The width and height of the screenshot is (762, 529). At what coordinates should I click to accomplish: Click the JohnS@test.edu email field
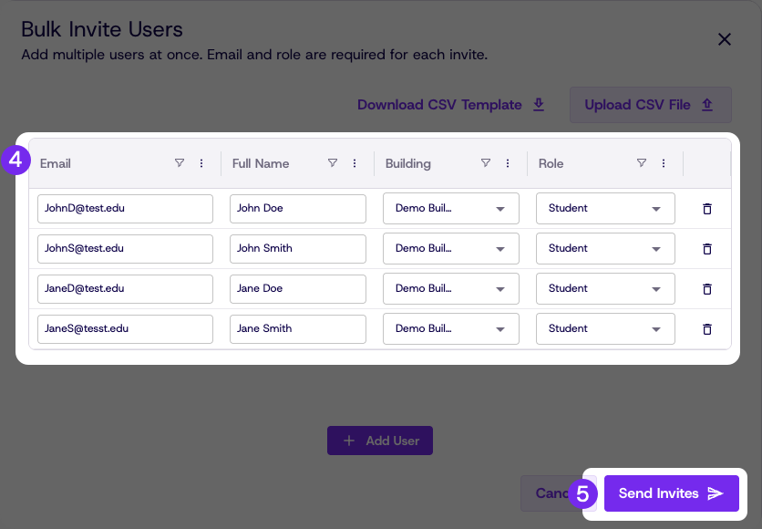(x=125, y=249)
